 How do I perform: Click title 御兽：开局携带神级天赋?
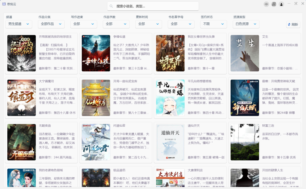279,81
